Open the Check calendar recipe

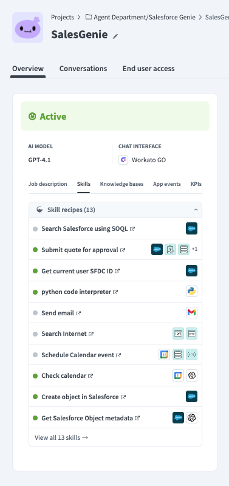tap(64, 375)
